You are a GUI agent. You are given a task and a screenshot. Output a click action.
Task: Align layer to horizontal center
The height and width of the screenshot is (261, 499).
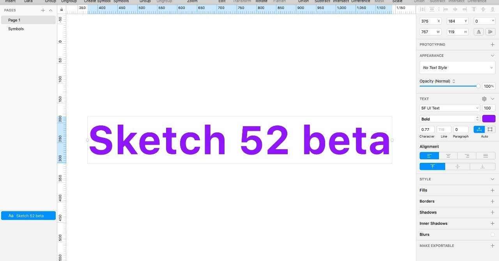click(455, 9)
